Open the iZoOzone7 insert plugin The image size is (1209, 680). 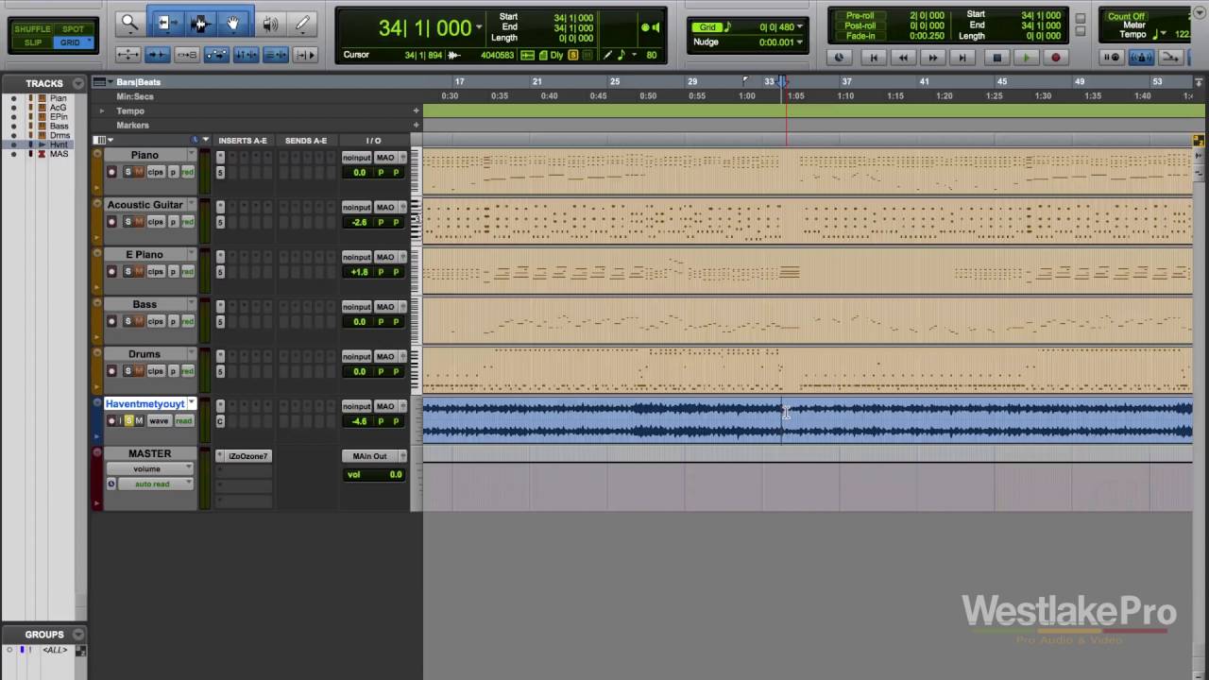[248, 456]
